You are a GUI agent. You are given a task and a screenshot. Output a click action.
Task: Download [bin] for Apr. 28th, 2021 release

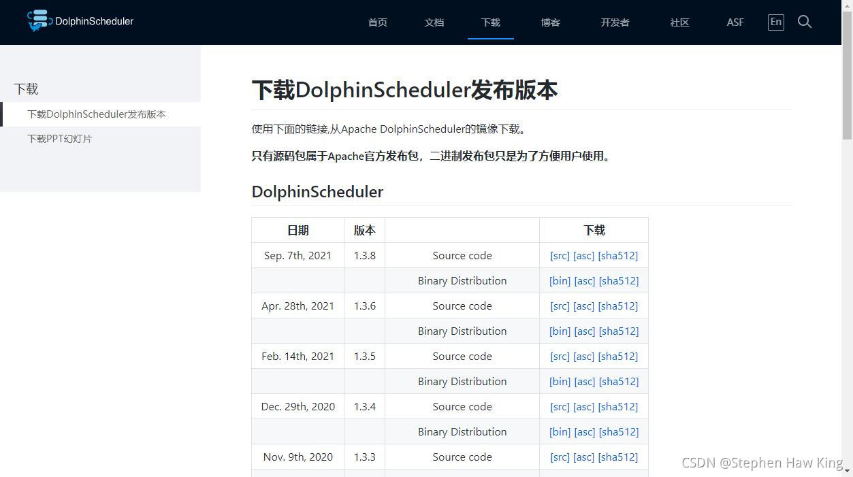click(x=560, y=331)
